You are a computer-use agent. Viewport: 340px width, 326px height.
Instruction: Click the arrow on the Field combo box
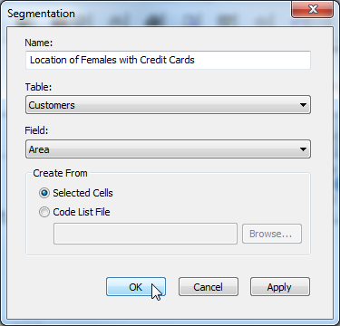303,149
